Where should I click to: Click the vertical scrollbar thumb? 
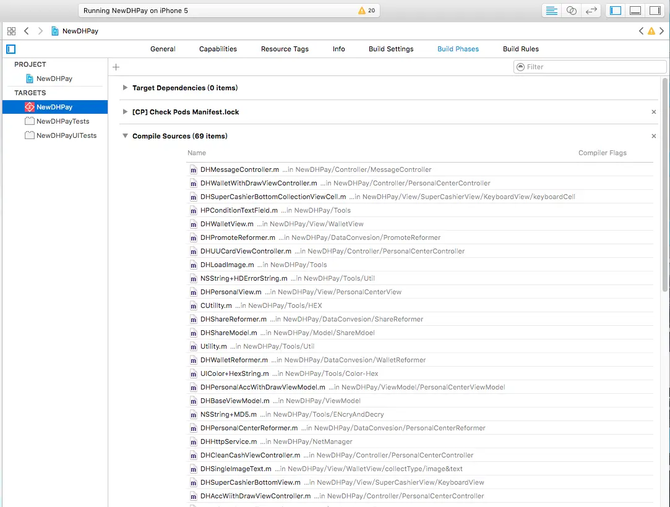[665, 184]
